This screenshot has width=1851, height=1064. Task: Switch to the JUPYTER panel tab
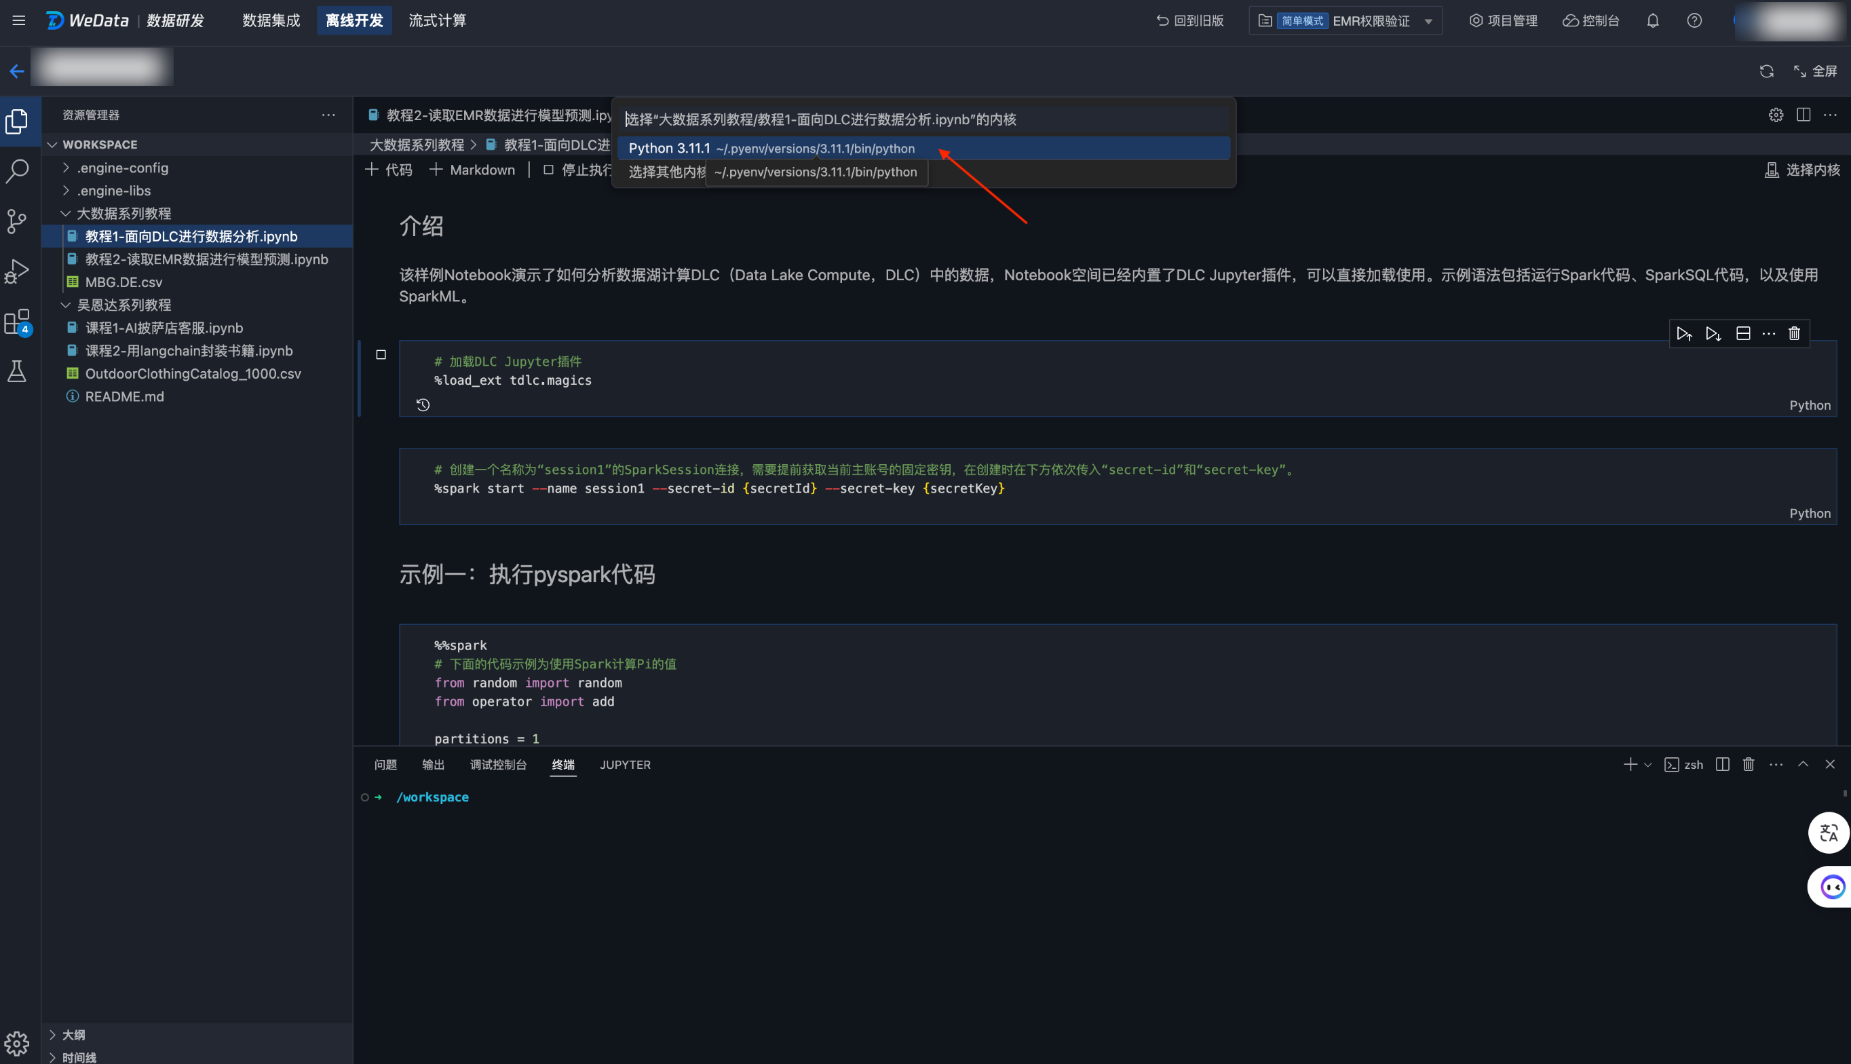tap(624, 764)
